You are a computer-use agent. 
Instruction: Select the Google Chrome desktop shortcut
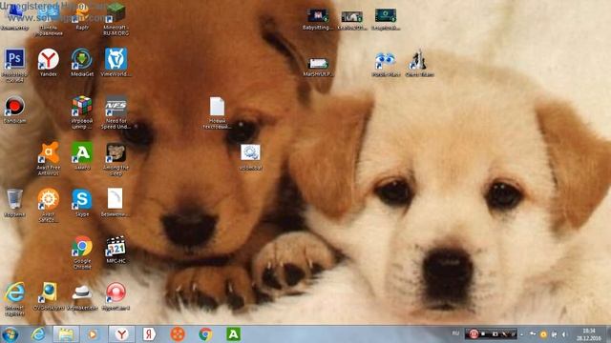tap(82, 252)
